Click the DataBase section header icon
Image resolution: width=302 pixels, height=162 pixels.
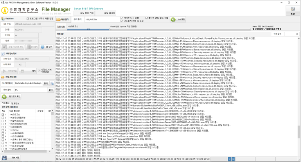pos(3,18)
